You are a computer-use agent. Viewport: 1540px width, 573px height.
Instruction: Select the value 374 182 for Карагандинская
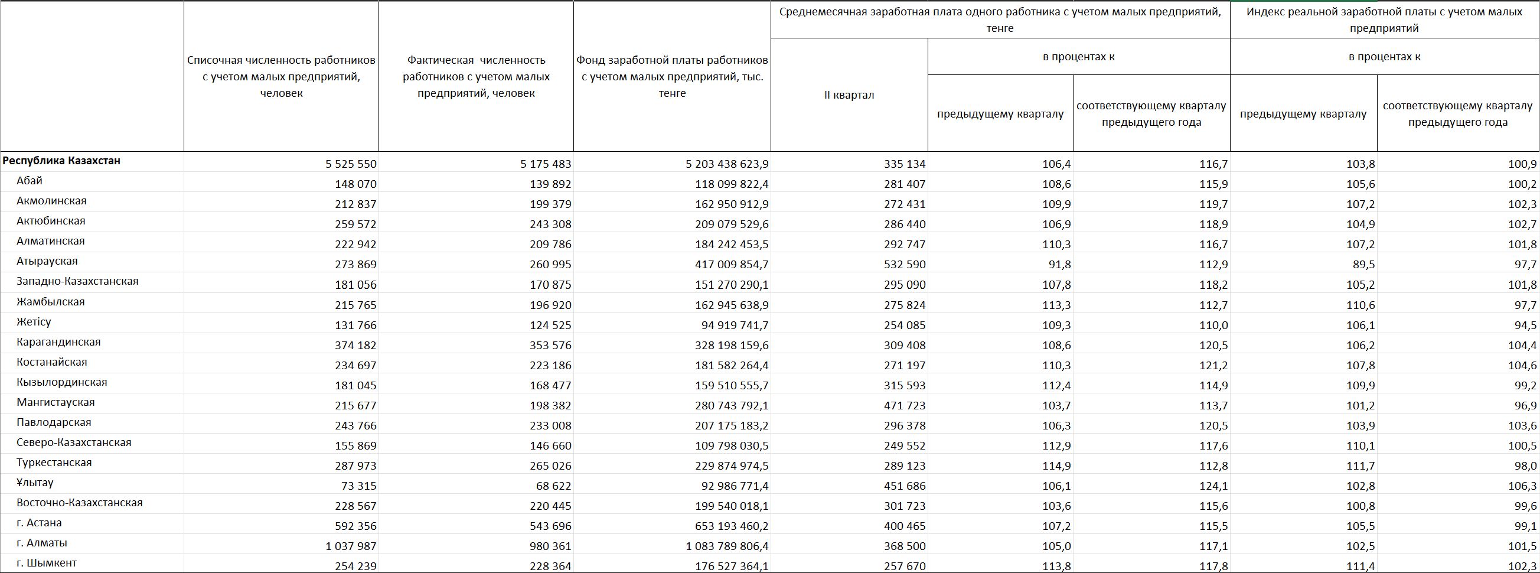355,345
